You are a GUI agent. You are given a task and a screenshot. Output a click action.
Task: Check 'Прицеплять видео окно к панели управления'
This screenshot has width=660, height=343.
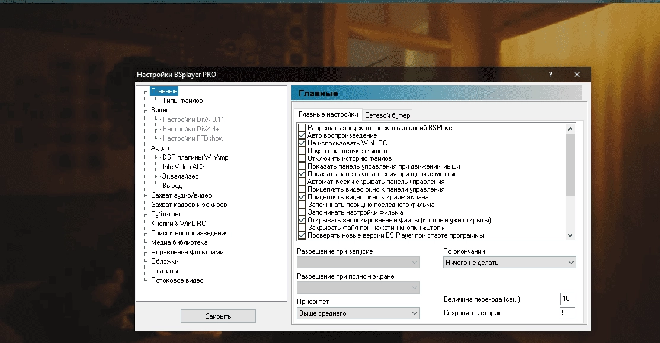point(302,189)
